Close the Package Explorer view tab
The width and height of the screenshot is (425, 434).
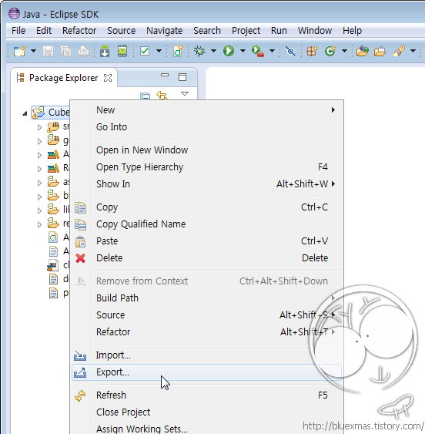pos(108,78)
